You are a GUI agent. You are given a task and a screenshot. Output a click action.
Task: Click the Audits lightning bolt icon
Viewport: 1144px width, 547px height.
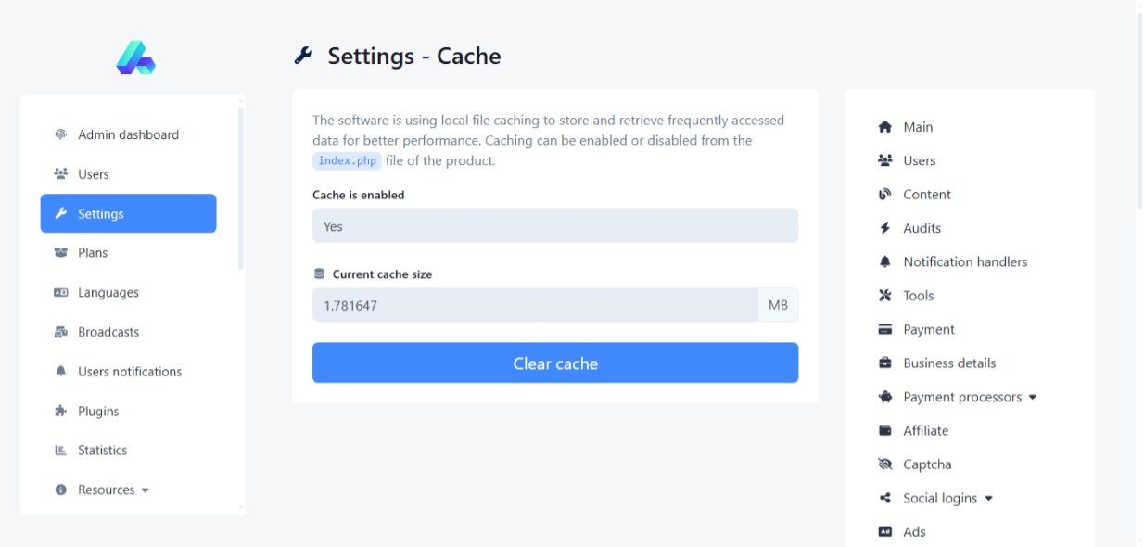(884, 228)
